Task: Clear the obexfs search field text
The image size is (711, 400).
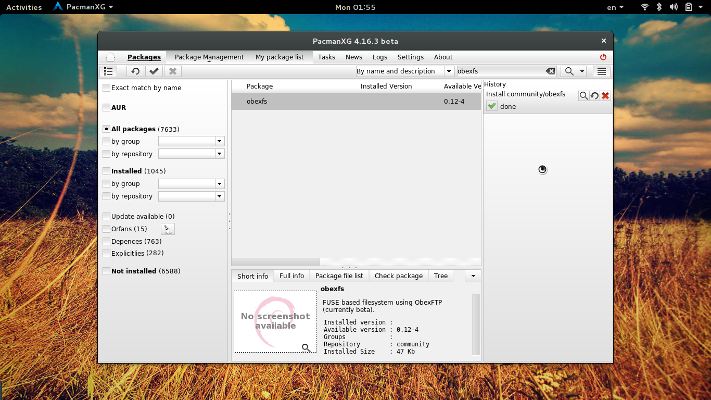Action: coord(550,71)
